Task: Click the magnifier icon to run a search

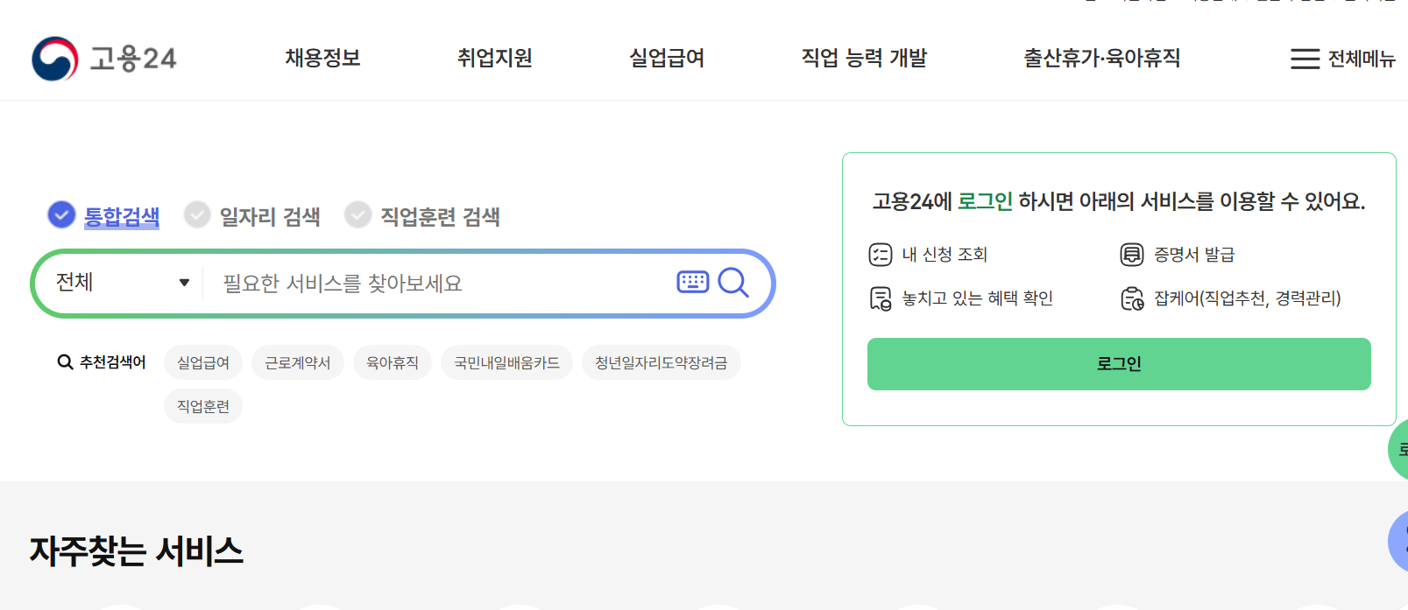Action: pos(733,282)
